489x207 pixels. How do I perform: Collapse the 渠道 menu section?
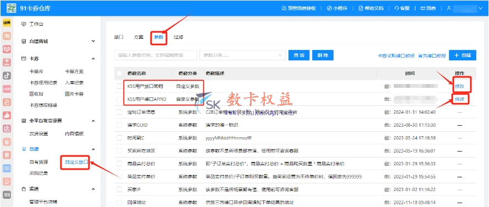click(93, 189)
